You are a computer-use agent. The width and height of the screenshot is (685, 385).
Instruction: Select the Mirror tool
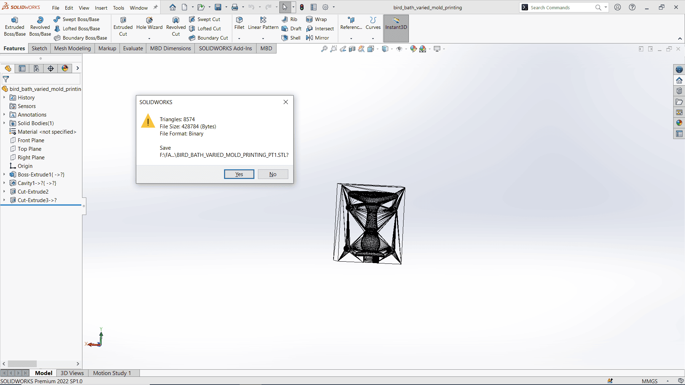pos(318,38)
